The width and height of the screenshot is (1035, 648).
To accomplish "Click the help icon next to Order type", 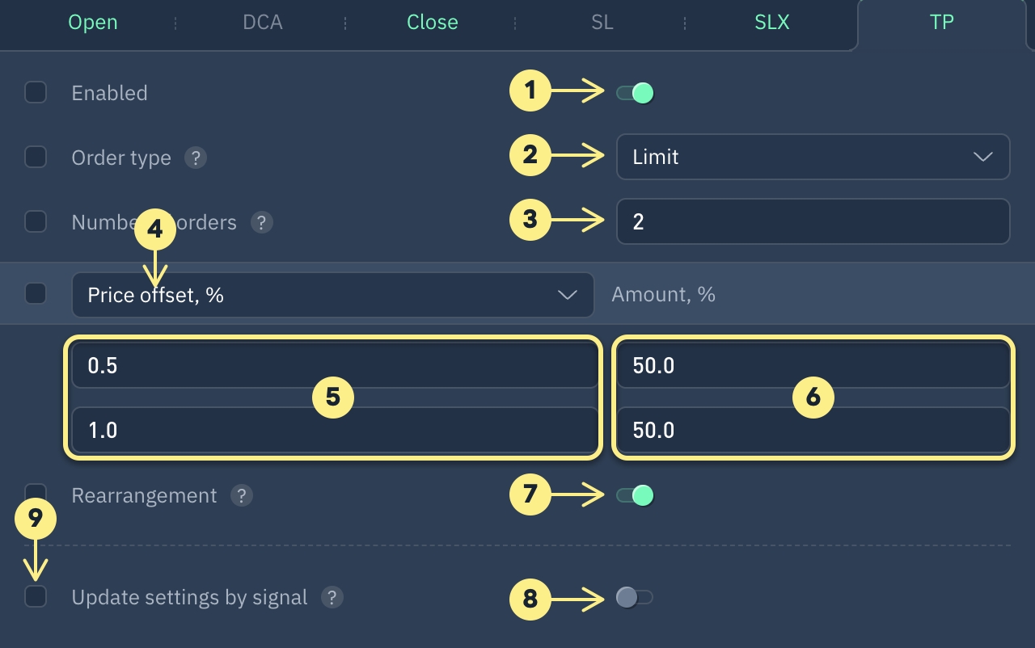I will tap(196, 158).
